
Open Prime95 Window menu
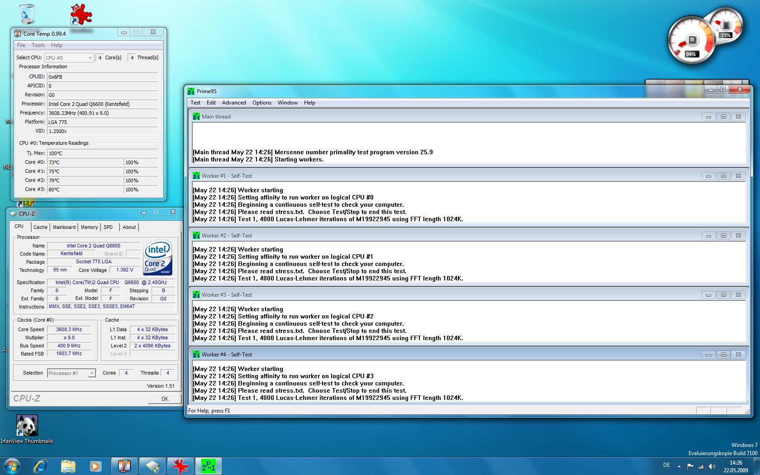pos(288,103)
